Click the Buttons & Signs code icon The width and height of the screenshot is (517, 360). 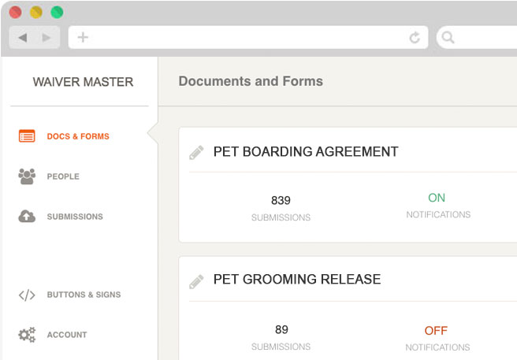point(27,295)
